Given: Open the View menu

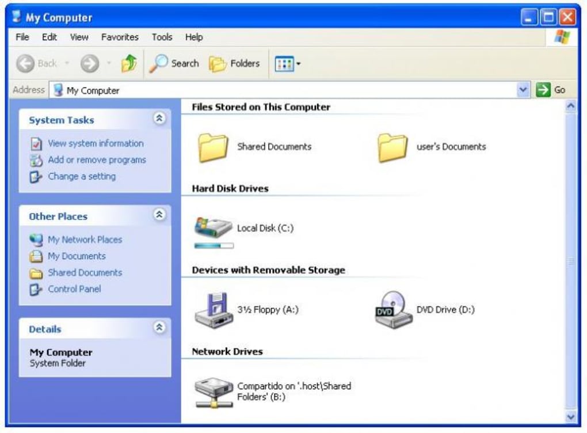Looking at the screenshot, I should tap(78, 37).
